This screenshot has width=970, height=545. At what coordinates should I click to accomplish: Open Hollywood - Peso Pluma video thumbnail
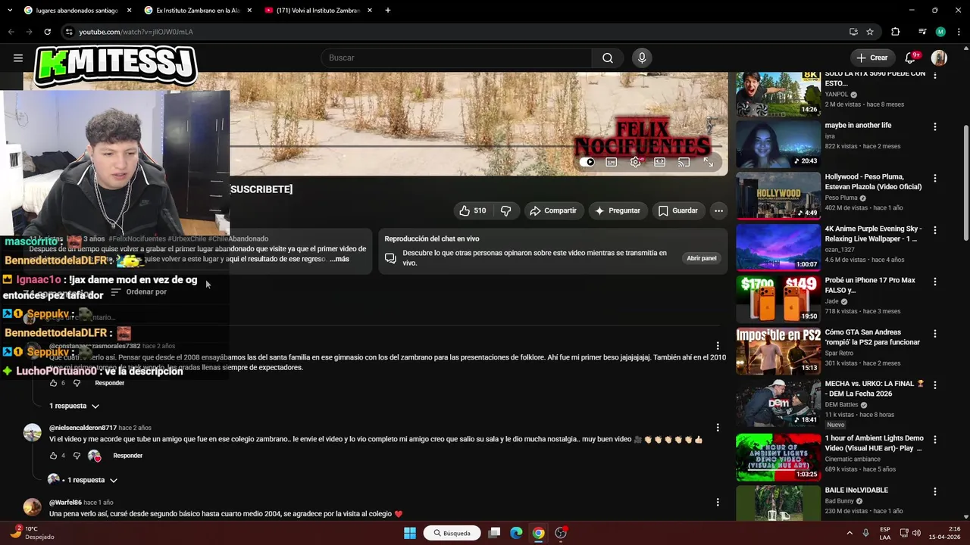pyautogui.click(x=778, y=195)
